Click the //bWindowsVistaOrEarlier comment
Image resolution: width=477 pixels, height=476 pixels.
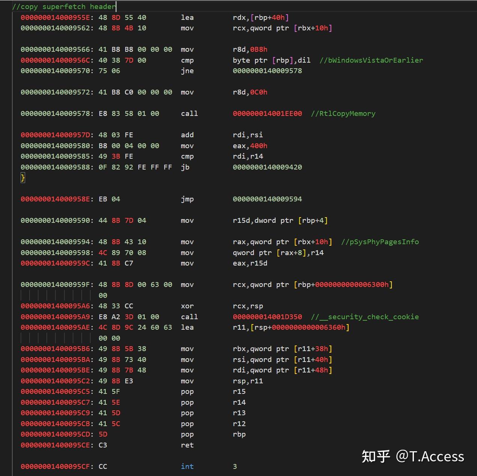click(x=371, y=60)
